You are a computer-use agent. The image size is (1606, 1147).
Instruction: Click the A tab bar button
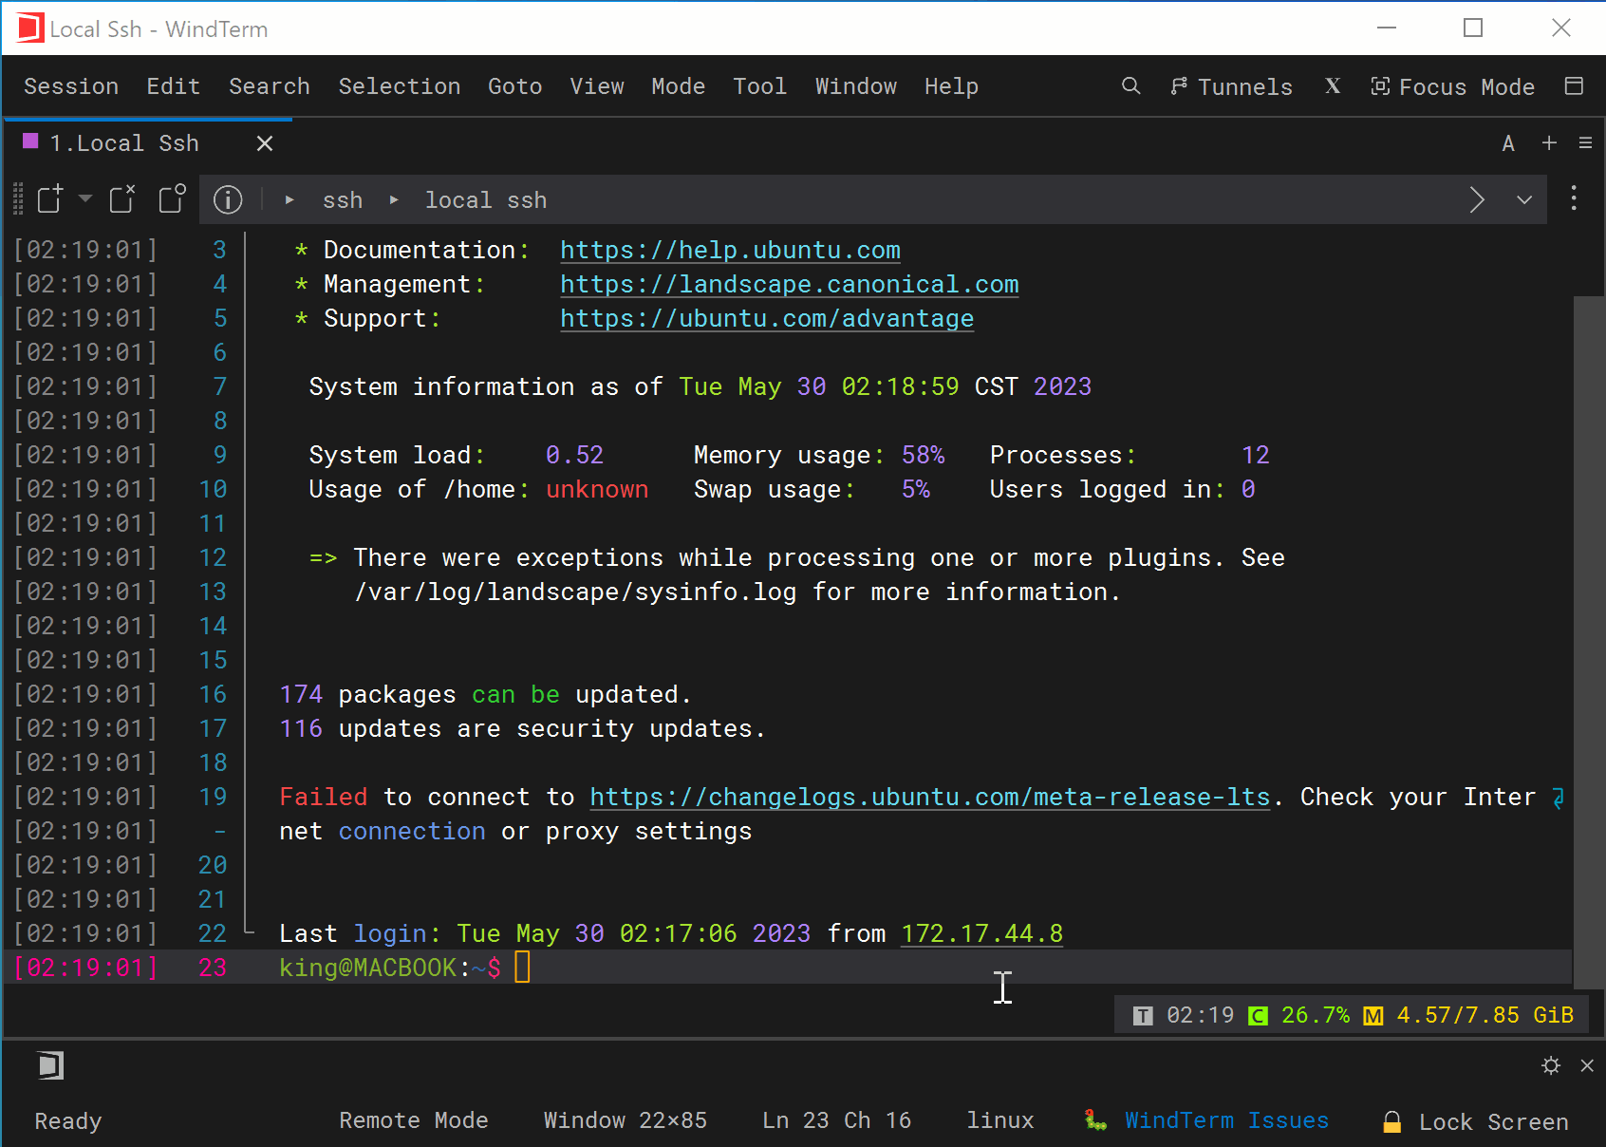(1508, 143)
